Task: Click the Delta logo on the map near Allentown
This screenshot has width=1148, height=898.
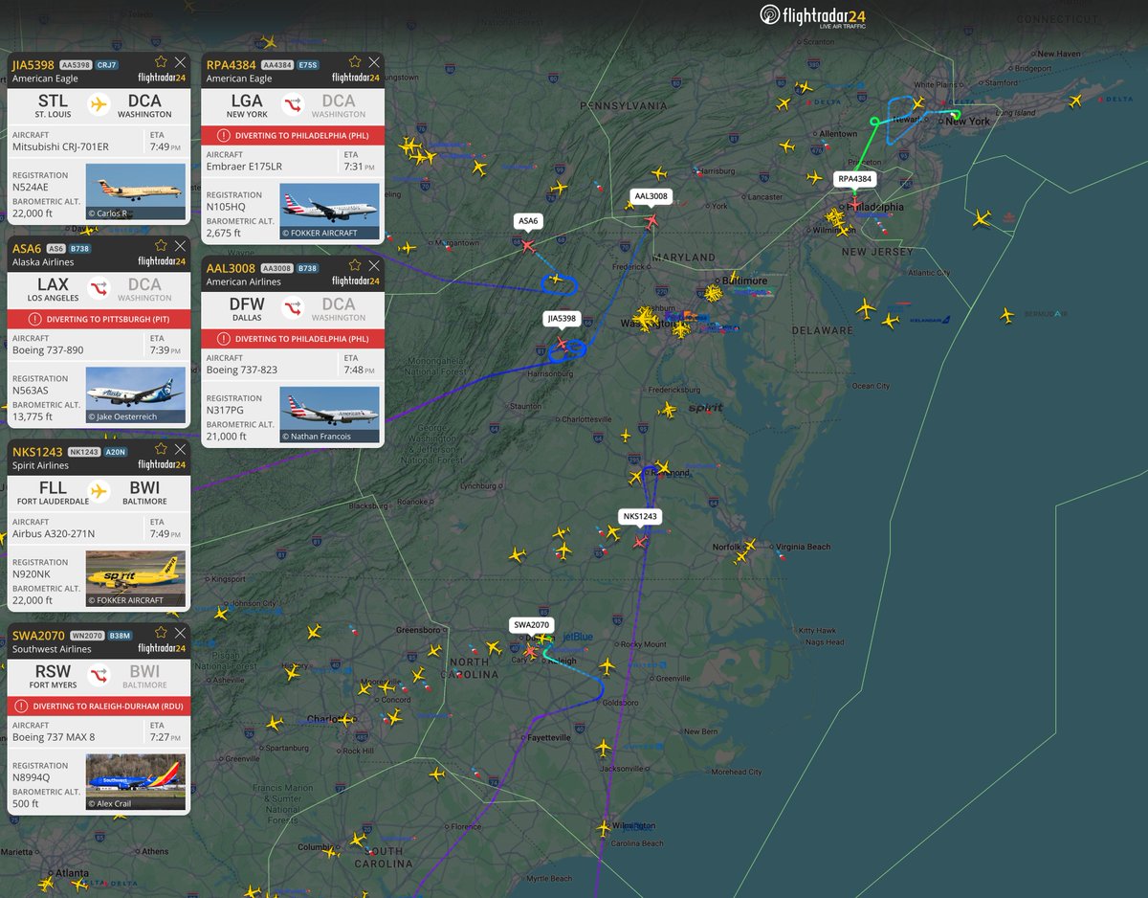Action: click(825, 101)
